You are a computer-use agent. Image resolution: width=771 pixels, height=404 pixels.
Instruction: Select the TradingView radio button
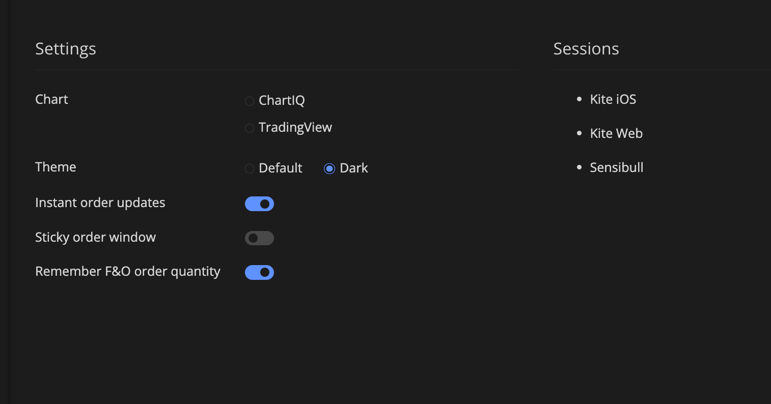(x=250, y=128)
